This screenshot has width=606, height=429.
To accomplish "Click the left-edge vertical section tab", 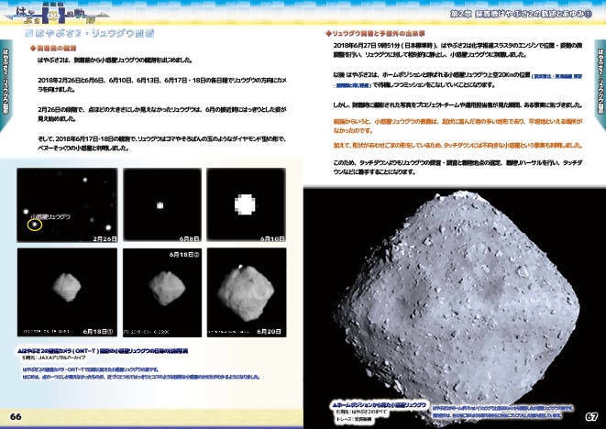I will pos(6,84).
